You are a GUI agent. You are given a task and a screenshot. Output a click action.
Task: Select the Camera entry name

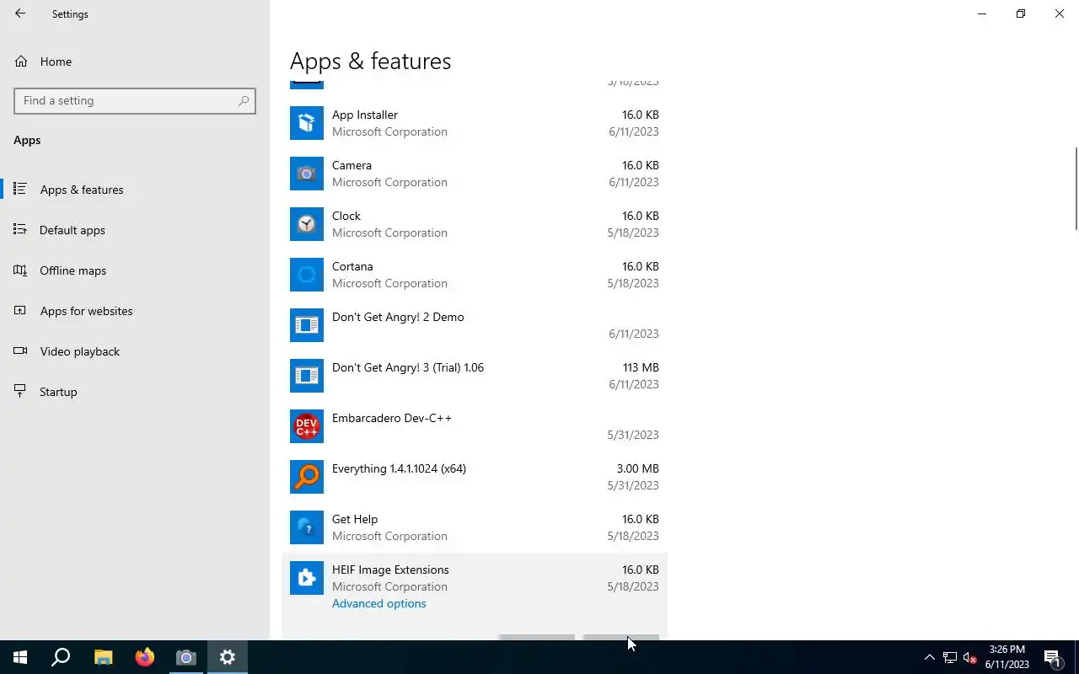[352, 165]
